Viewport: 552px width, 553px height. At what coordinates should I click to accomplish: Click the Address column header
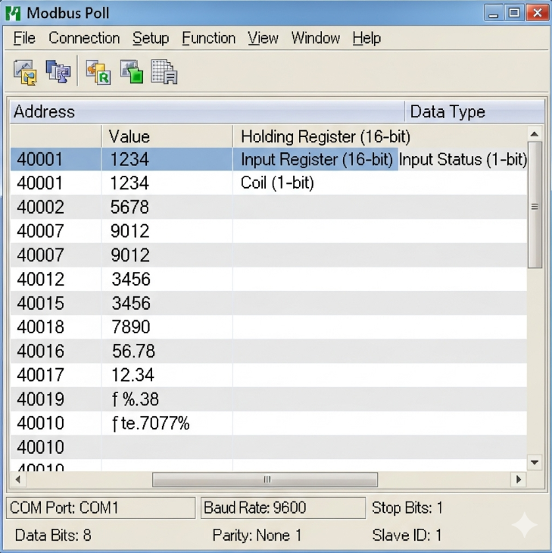coord(207,112)
